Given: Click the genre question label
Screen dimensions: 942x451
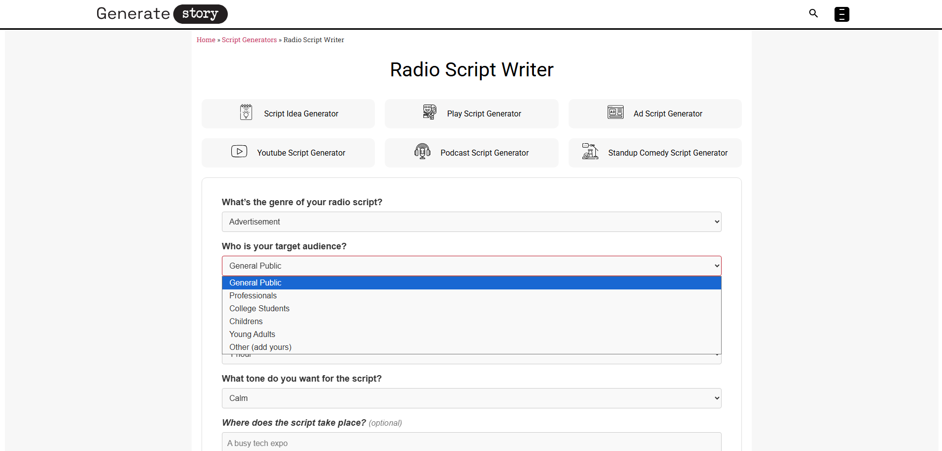Looking at the screenshot, I should point(302,202).
